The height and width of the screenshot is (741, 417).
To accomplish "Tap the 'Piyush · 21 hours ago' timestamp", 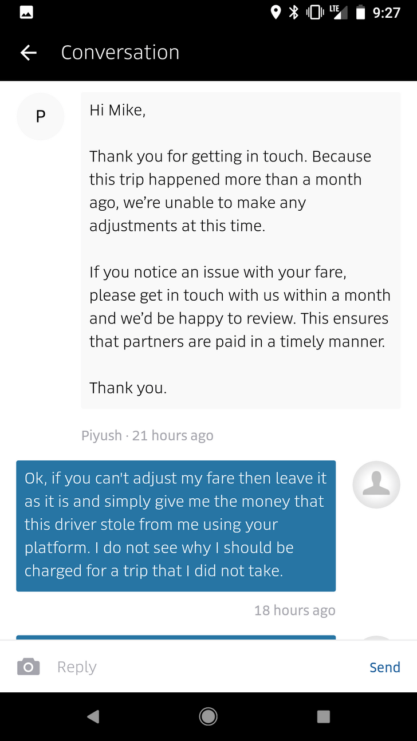I will (x=147, y=436).
